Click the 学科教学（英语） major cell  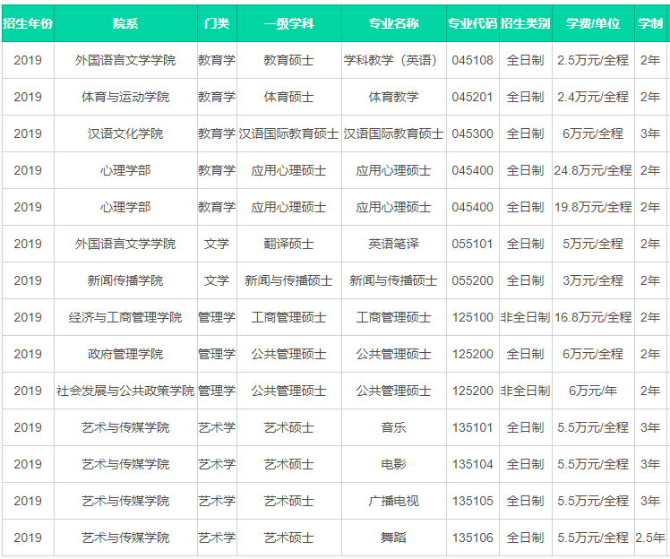(x=393, y=60)
